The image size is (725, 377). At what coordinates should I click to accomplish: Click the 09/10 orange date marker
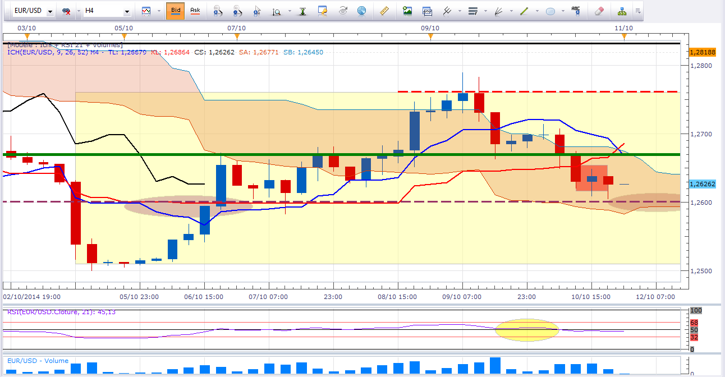coord(430,36)
